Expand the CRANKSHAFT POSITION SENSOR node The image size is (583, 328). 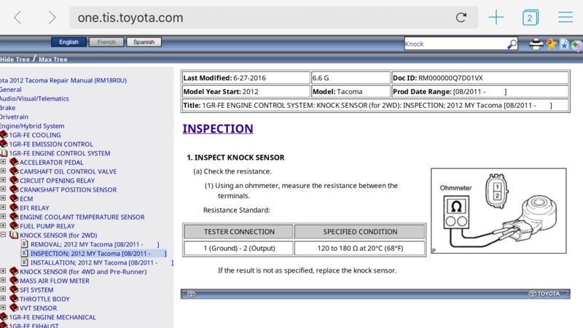coord(3,190)
